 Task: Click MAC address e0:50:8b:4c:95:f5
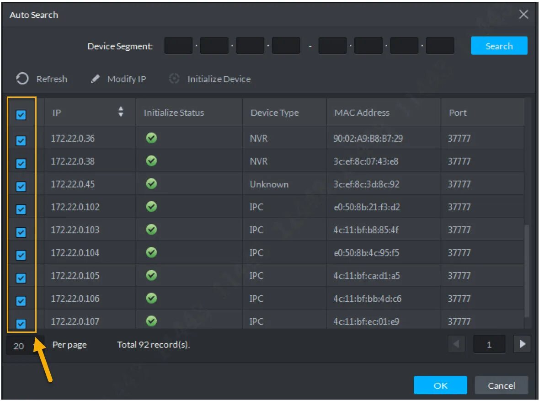coord(367,253)
